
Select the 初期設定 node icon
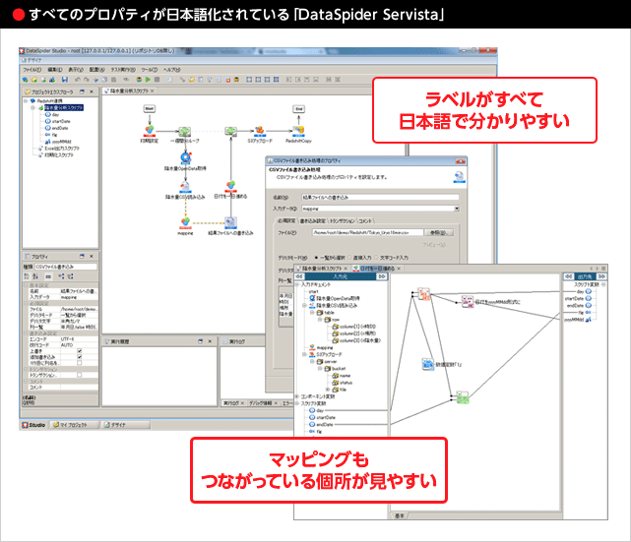pyautogui.click(x=150, y=130)
